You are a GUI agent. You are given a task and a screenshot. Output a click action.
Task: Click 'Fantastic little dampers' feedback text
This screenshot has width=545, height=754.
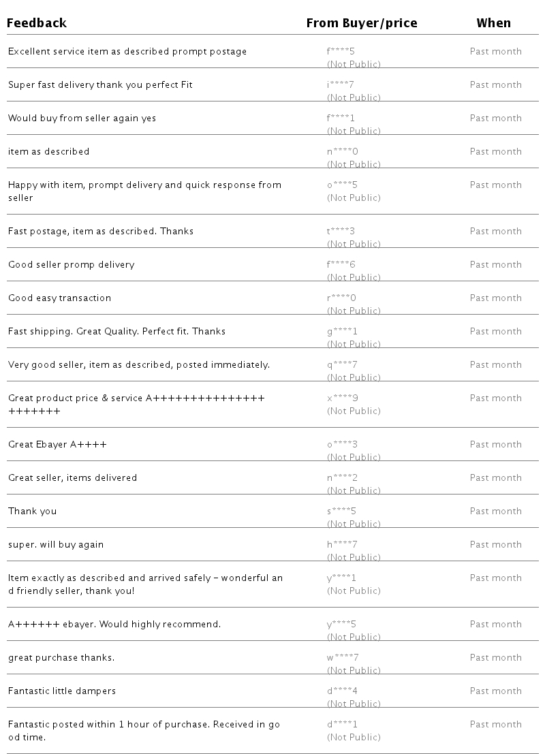62,691
